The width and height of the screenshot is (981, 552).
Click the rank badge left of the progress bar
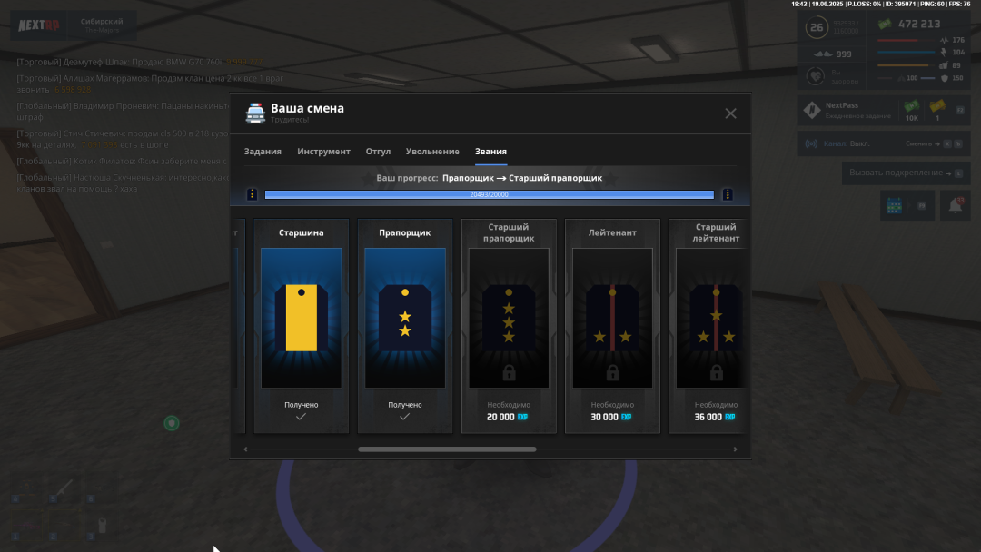coord(253,194)
